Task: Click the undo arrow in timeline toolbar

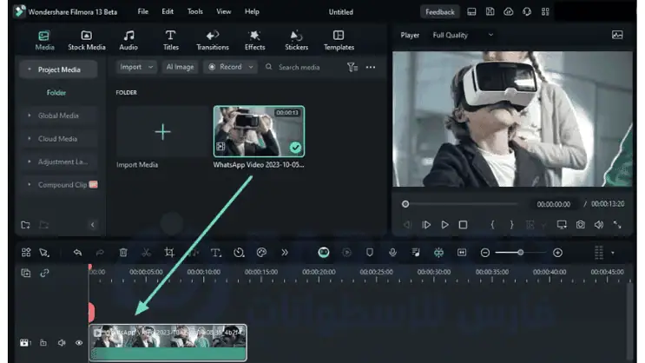Action: 77,253
